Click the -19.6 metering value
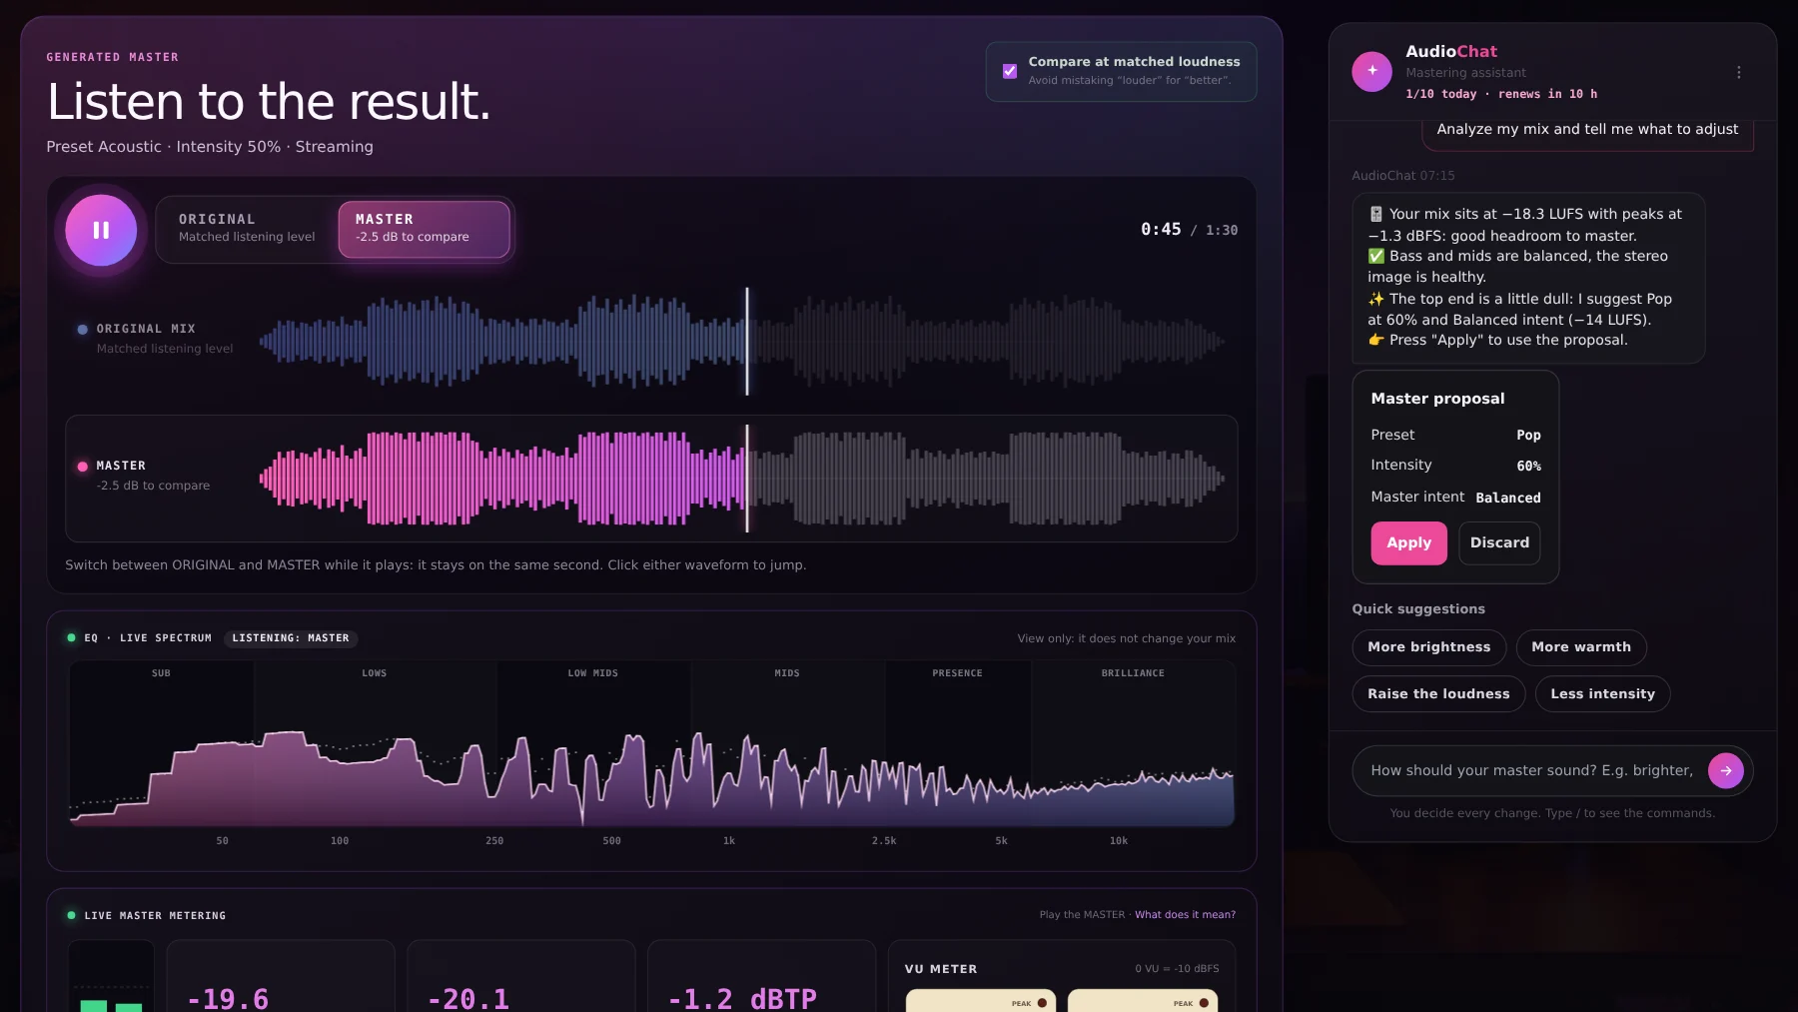The width and height of the screenshot is (1798, 1012). [228, 998]
